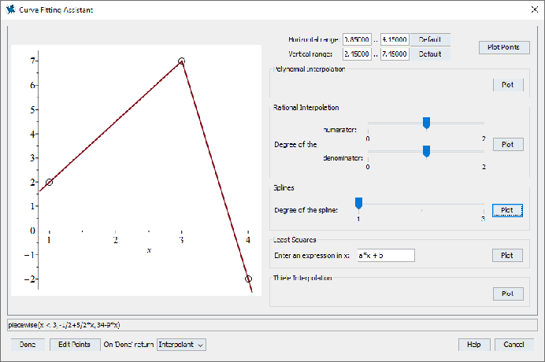This screenshot has height=362, width=545.
Task: Open Help for the assistant
Action: 474,345
